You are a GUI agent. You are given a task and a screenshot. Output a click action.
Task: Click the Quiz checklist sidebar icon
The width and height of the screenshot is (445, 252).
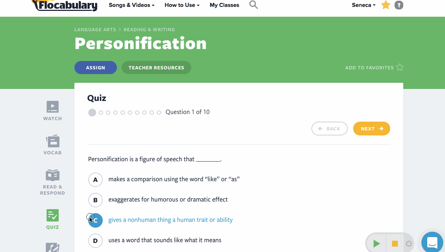point(53,216)
